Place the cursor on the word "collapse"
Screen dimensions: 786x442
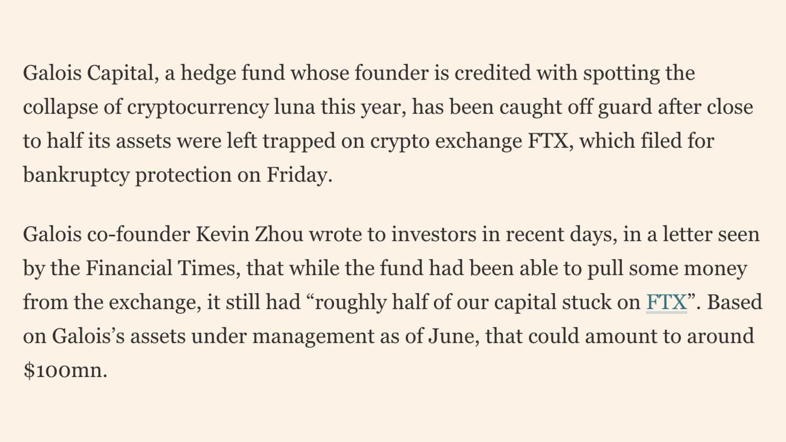click(60, 107)
